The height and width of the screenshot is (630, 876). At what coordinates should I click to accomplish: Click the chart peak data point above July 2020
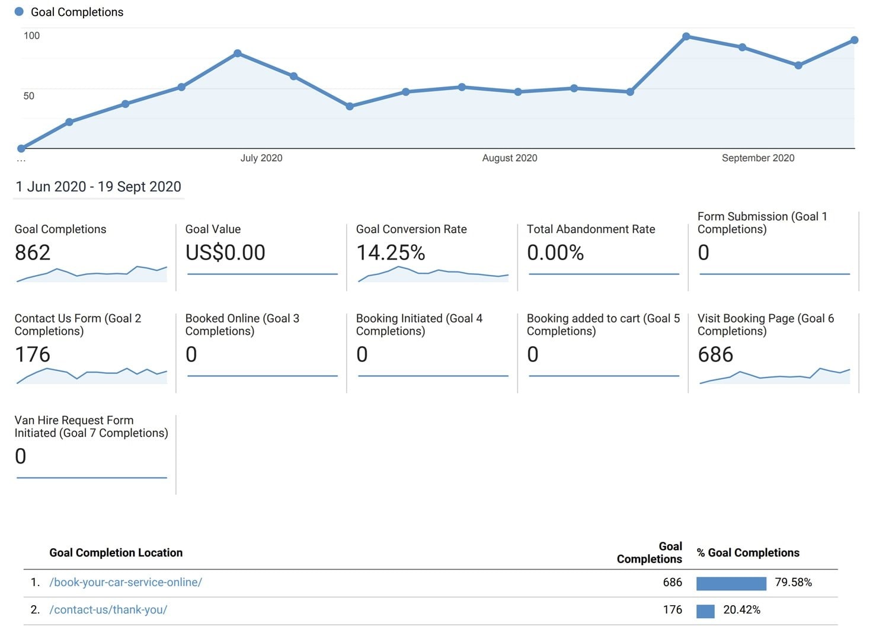[238, 53]
